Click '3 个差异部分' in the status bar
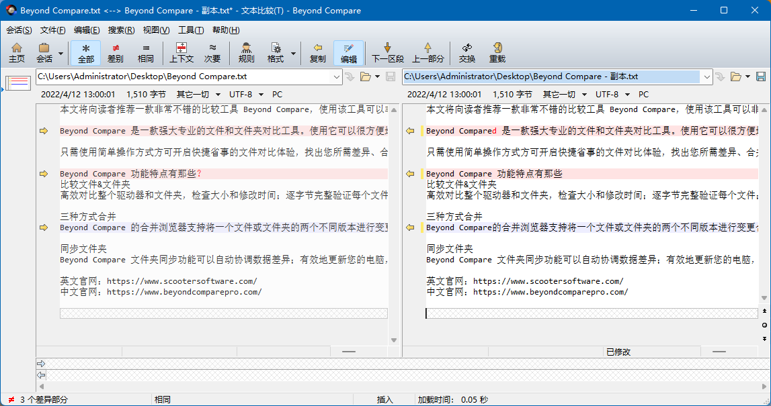 tap(44, 399)
